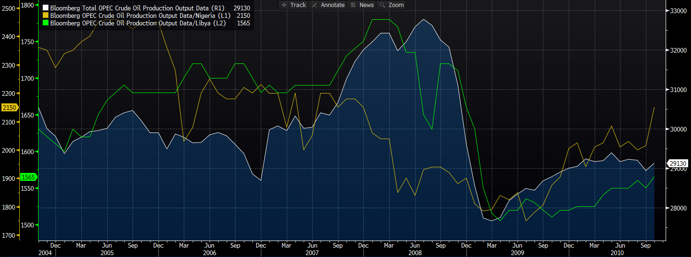Click the 2005 year label on time axis

tap(107, 253)
